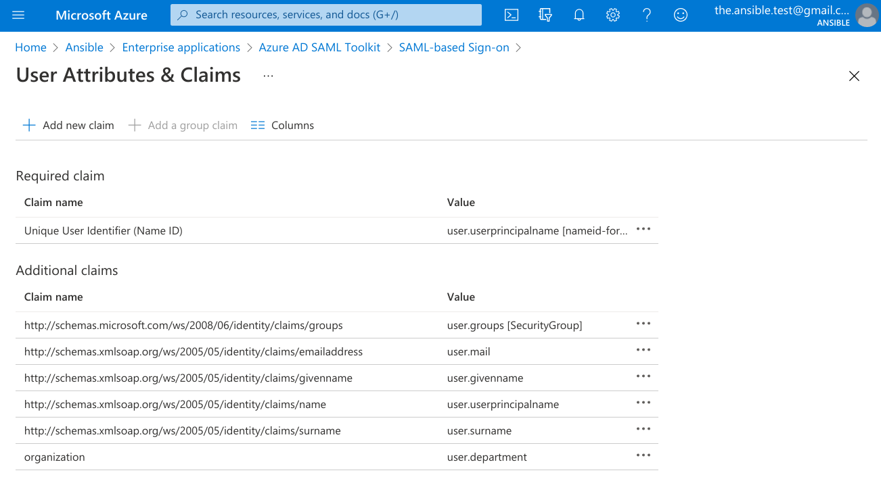This screenshot has height=479, width=881.
Task: Open context menu for Unique User Identifier claim
Action: [x=643, y=230]
